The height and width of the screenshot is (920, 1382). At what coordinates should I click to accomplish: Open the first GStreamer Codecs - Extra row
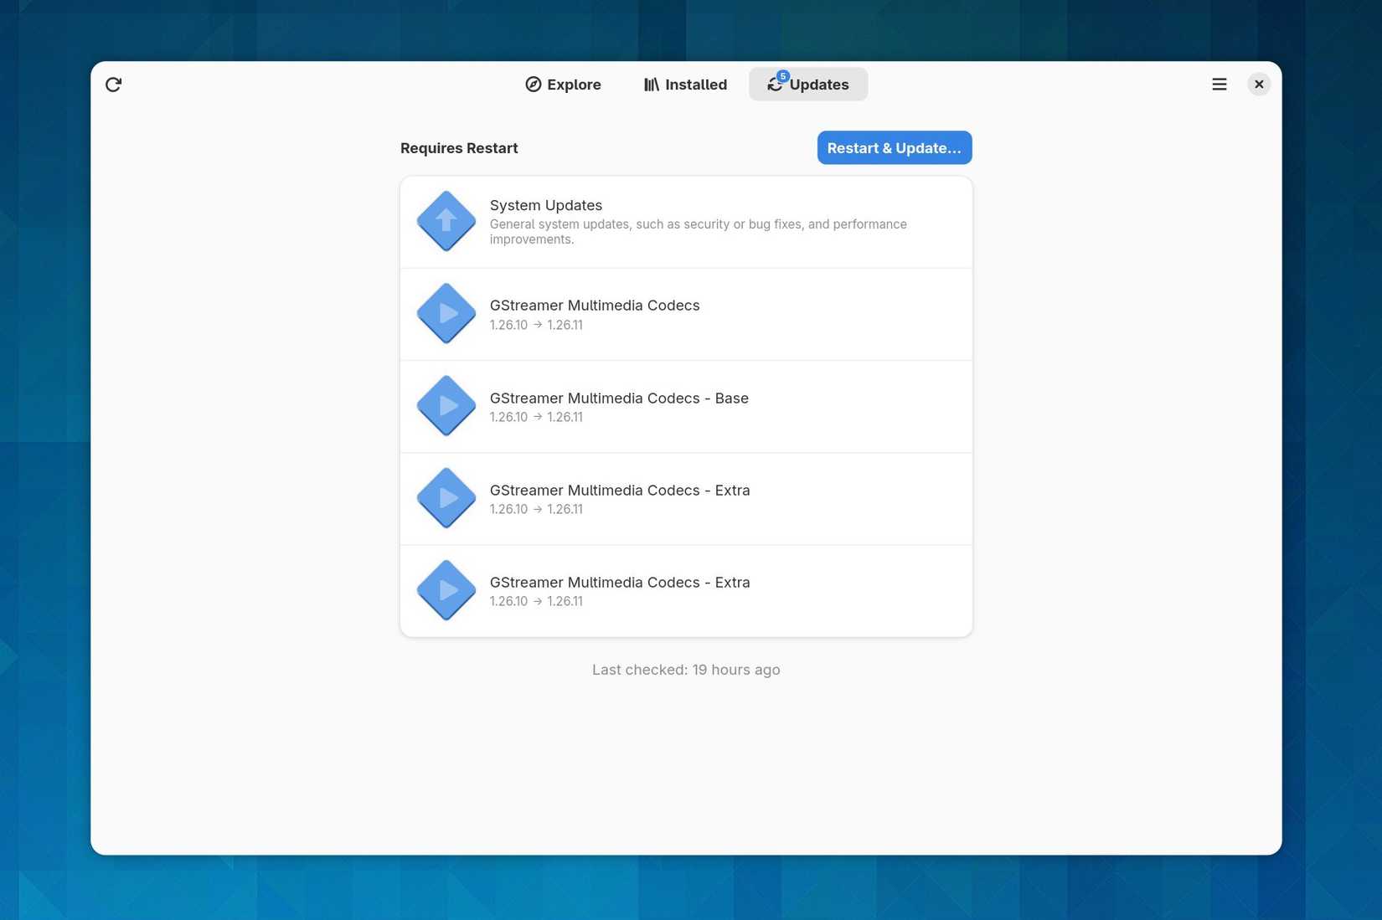click(x=686, y=499)
